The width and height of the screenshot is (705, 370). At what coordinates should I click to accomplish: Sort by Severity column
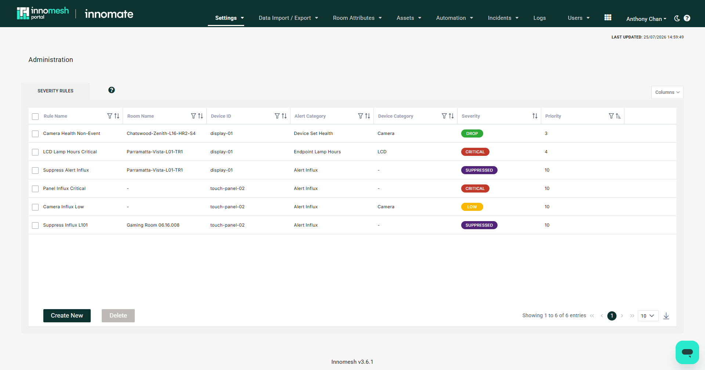(535, 116)
